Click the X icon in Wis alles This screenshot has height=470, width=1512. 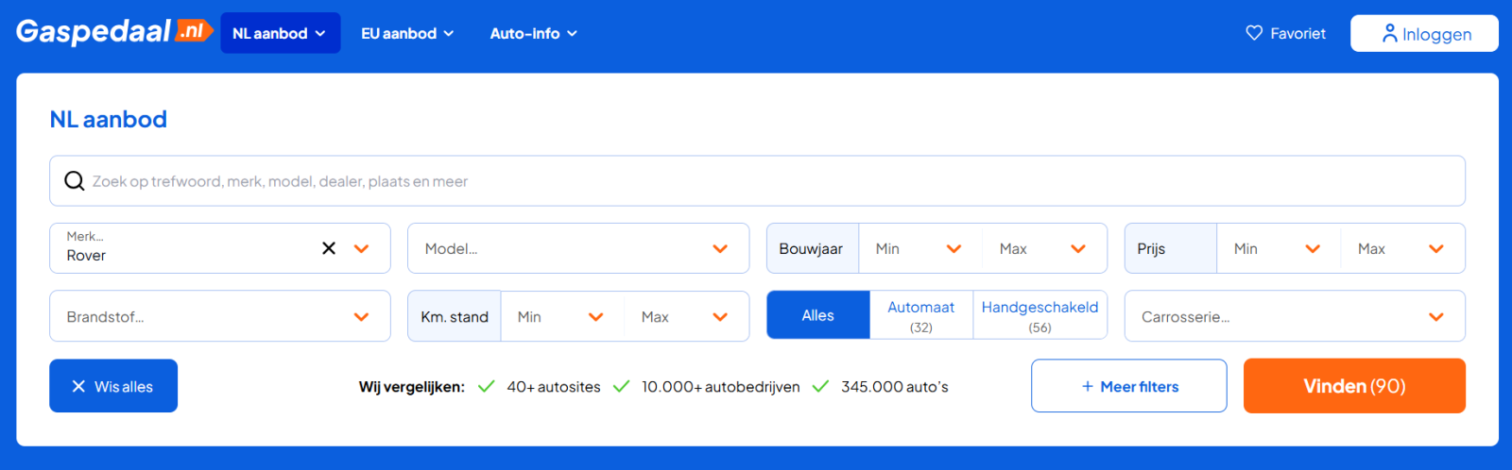pyautogui.click(x=78, y=386)
